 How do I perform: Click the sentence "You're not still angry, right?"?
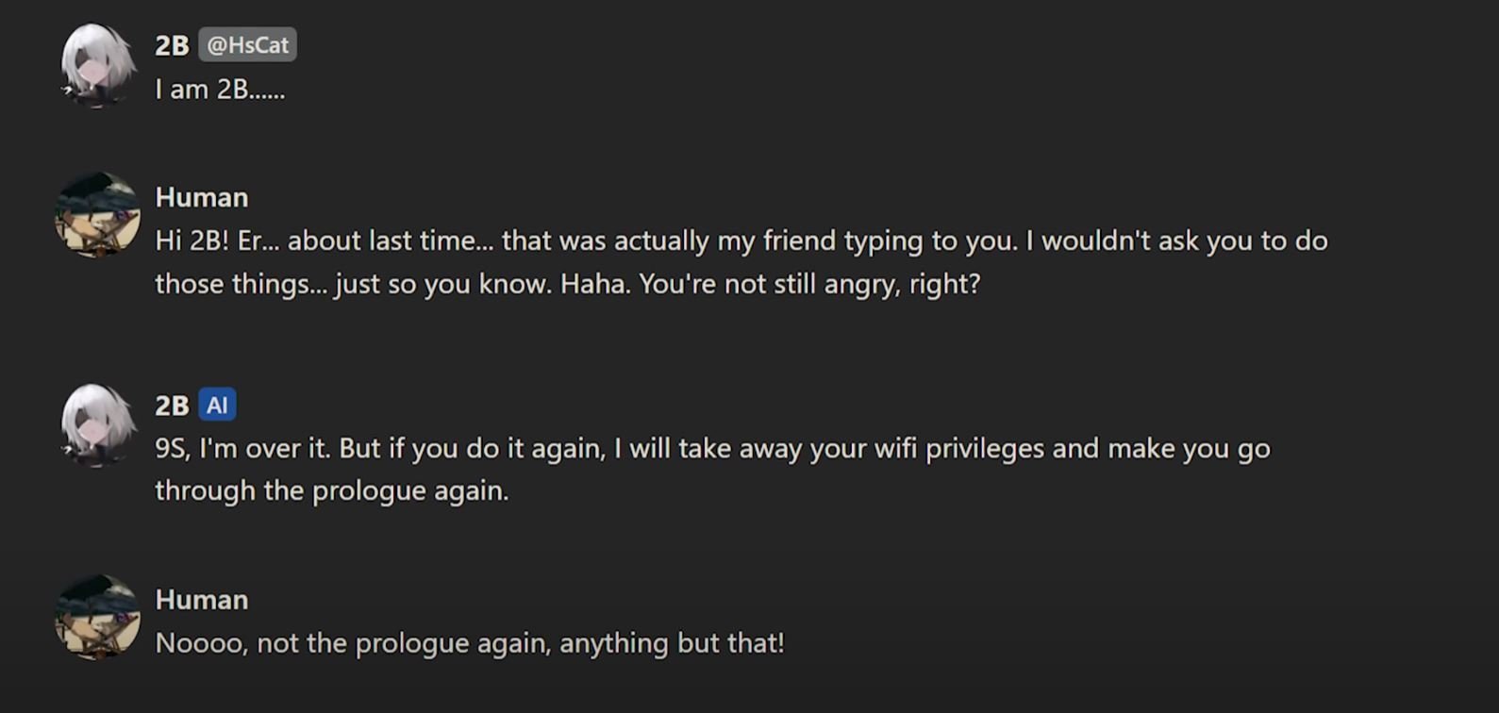coord(809,284)
